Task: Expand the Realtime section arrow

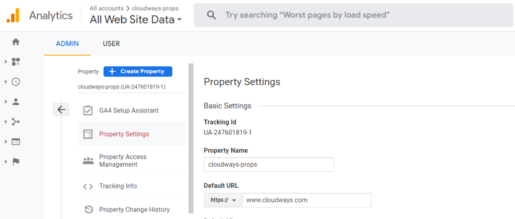Action: coord(6,82)
